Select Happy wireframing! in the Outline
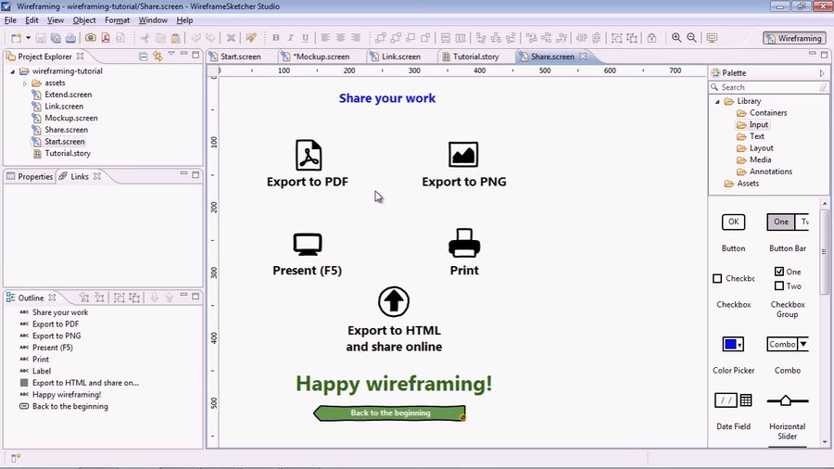Viewport: 834px width, 469px height. 67,395
